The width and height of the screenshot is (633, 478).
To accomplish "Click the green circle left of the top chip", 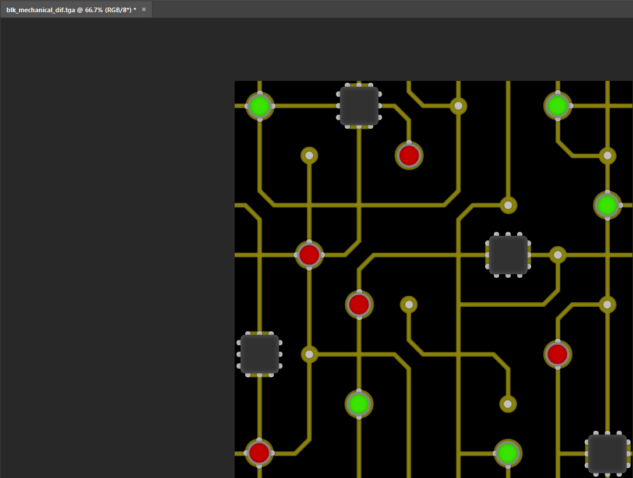I will click(259, 106).
